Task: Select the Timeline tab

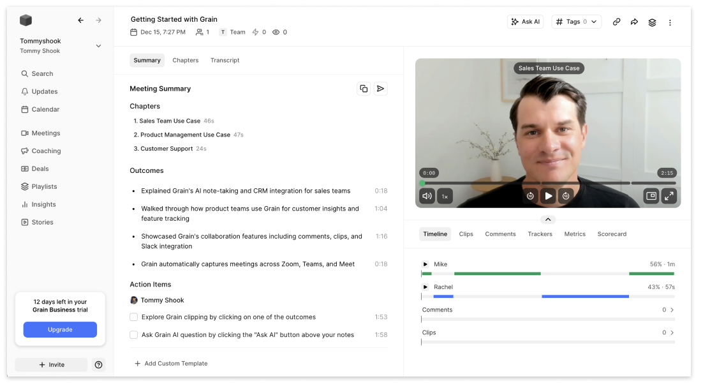Action: point(435,234)
